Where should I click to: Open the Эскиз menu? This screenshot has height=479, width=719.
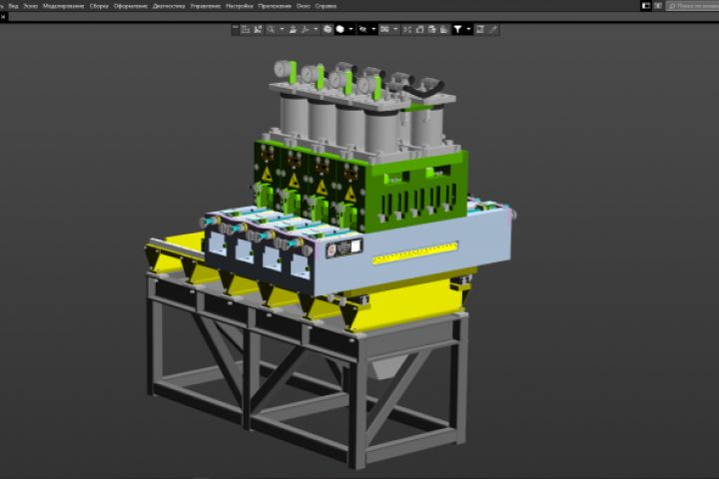pyautogui.click(x=31, y=6)
